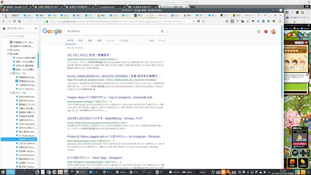Switch to the 地図 search tab

[81, 40]
